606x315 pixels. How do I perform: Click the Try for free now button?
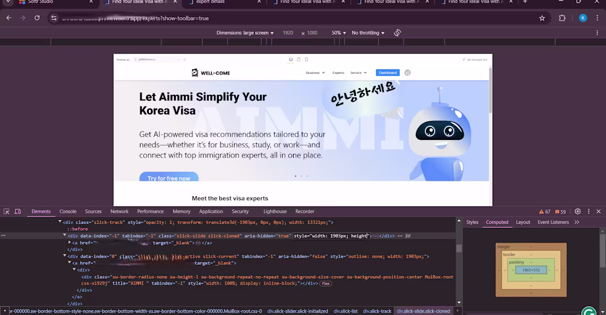(x=169, y=177)
